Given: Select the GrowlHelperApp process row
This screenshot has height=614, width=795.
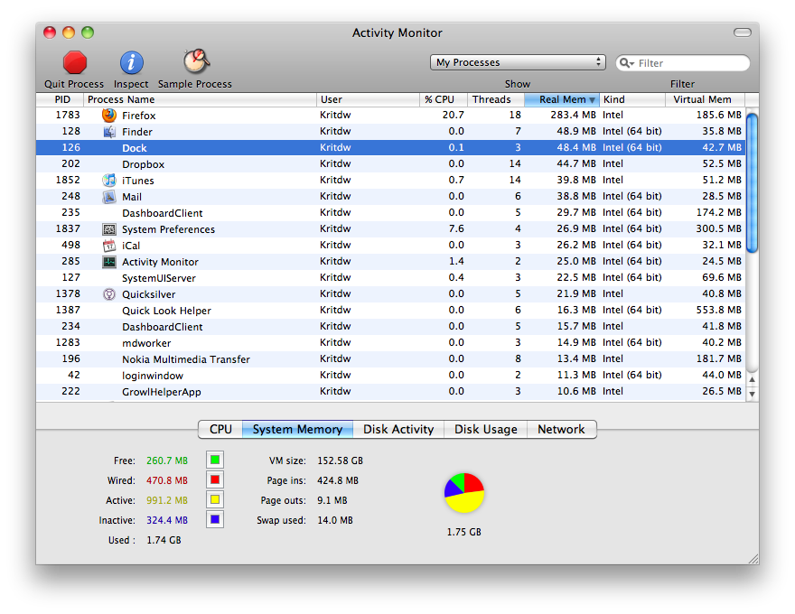Looking at the screenshot, I should (390, 392).
